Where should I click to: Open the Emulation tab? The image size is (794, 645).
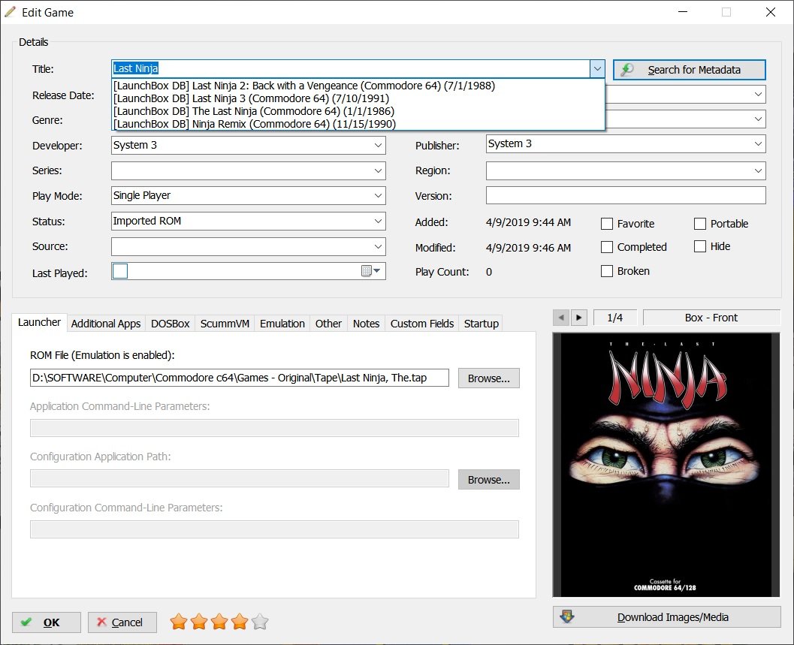(282, 324)
